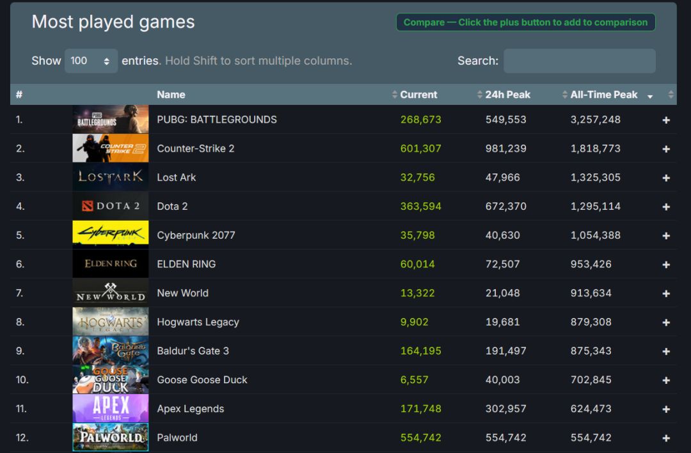
Task: Open the Dota 2 game link
Action: (x=172, y=206)
